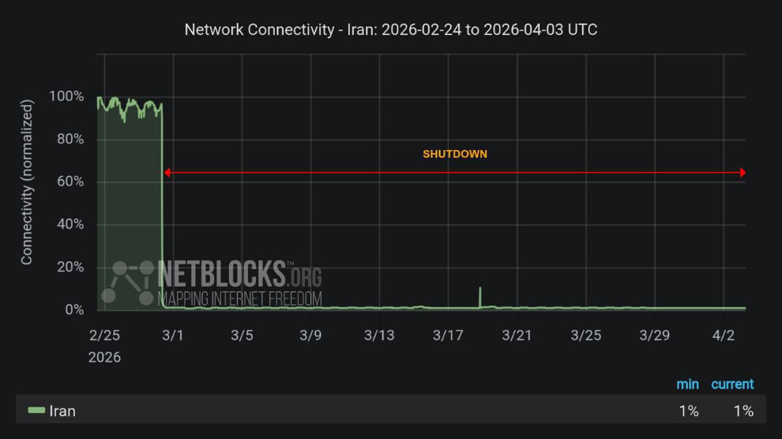Click the 'Connectivity (normalized)' y-axis title
This screenshot has height=439, width=782.
click(x=27, y=182)
